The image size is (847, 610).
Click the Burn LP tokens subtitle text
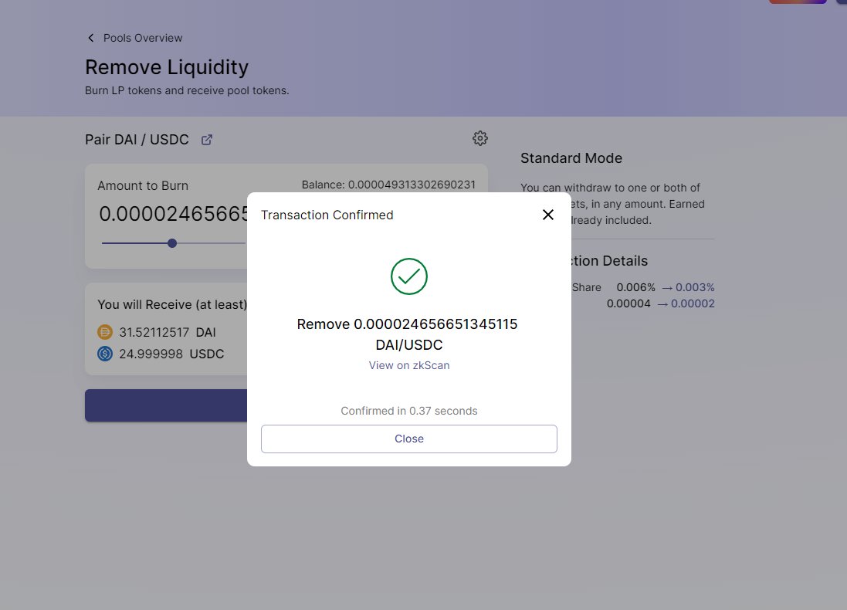[187, 91]
